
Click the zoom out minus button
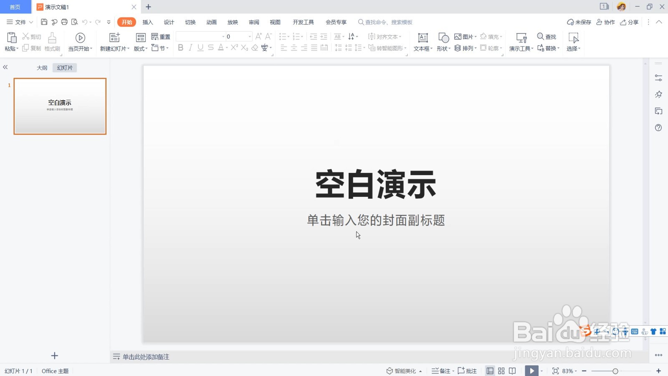584,371
